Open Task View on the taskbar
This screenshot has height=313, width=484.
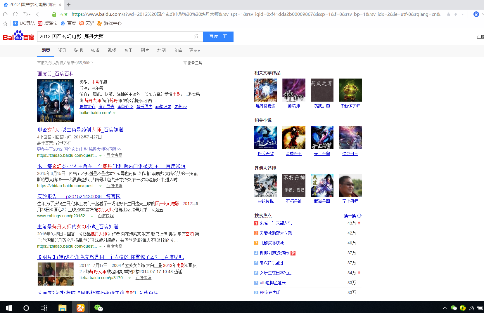(44, 308)
